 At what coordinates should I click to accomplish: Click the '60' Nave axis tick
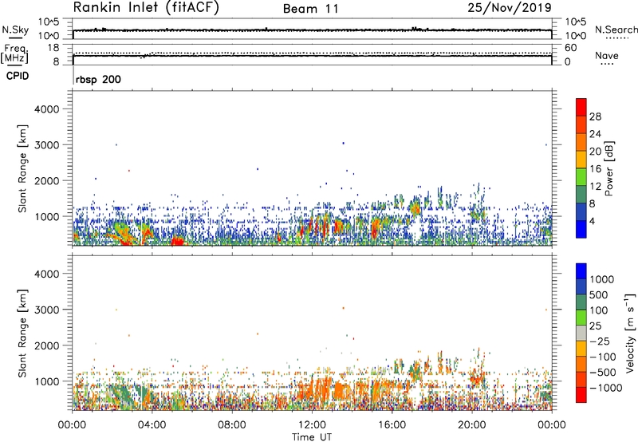(571, 48)
